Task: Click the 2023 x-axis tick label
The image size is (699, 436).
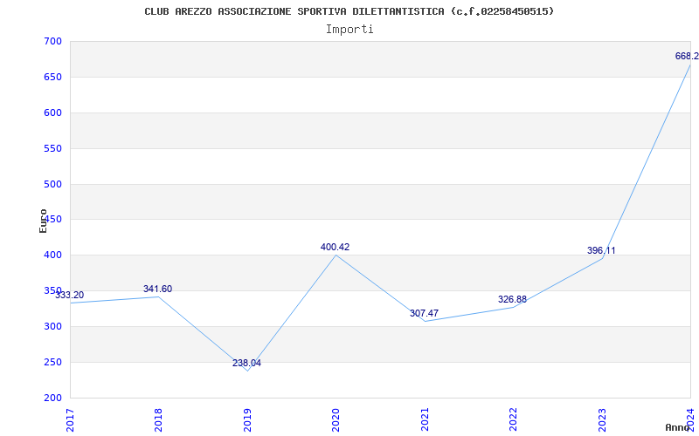Action: tap(602, 419)
